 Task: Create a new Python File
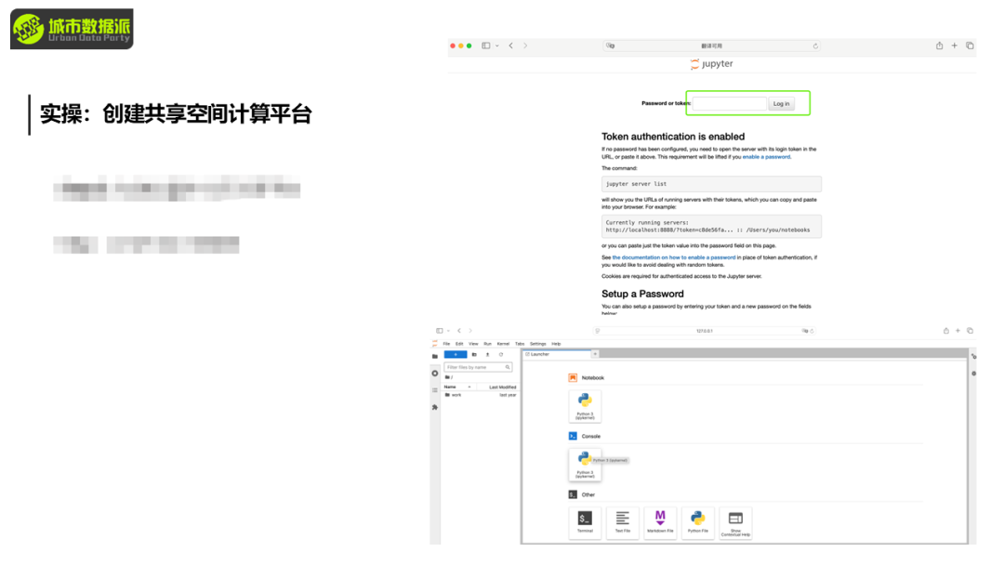[698, 522]
